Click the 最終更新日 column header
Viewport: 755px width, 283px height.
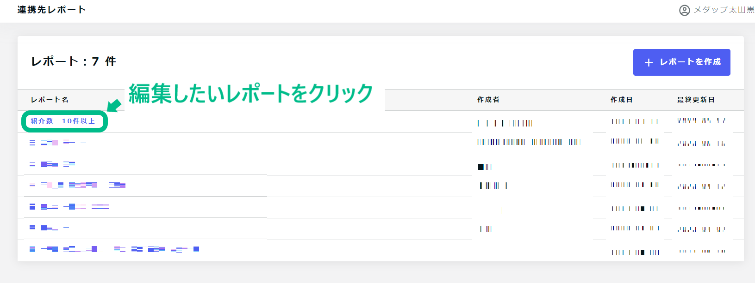696,100
